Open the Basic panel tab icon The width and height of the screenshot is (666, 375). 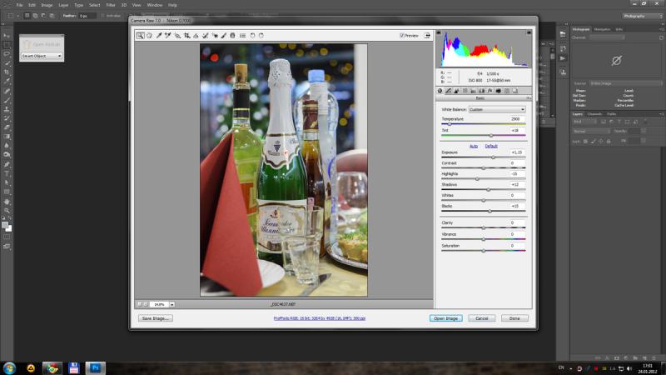tap(440, 91)
